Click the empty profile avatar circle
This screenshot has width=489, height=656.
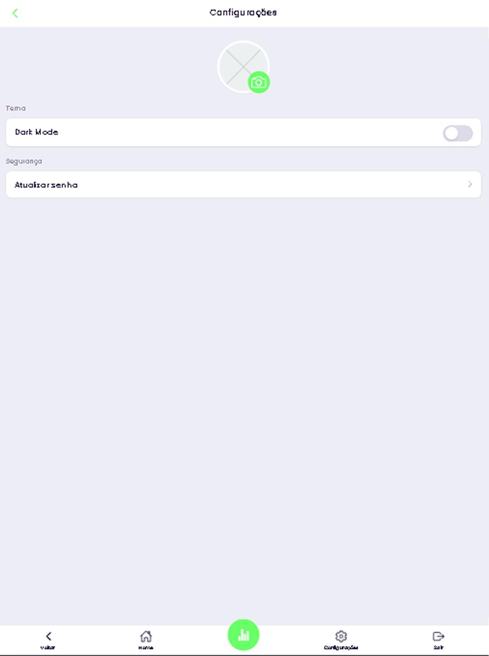244,67
